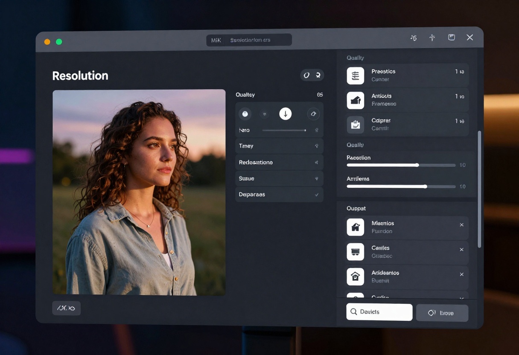
Task: Select the white down-arrow circle button
Action: pyautogui.click(x=286, y=113)
